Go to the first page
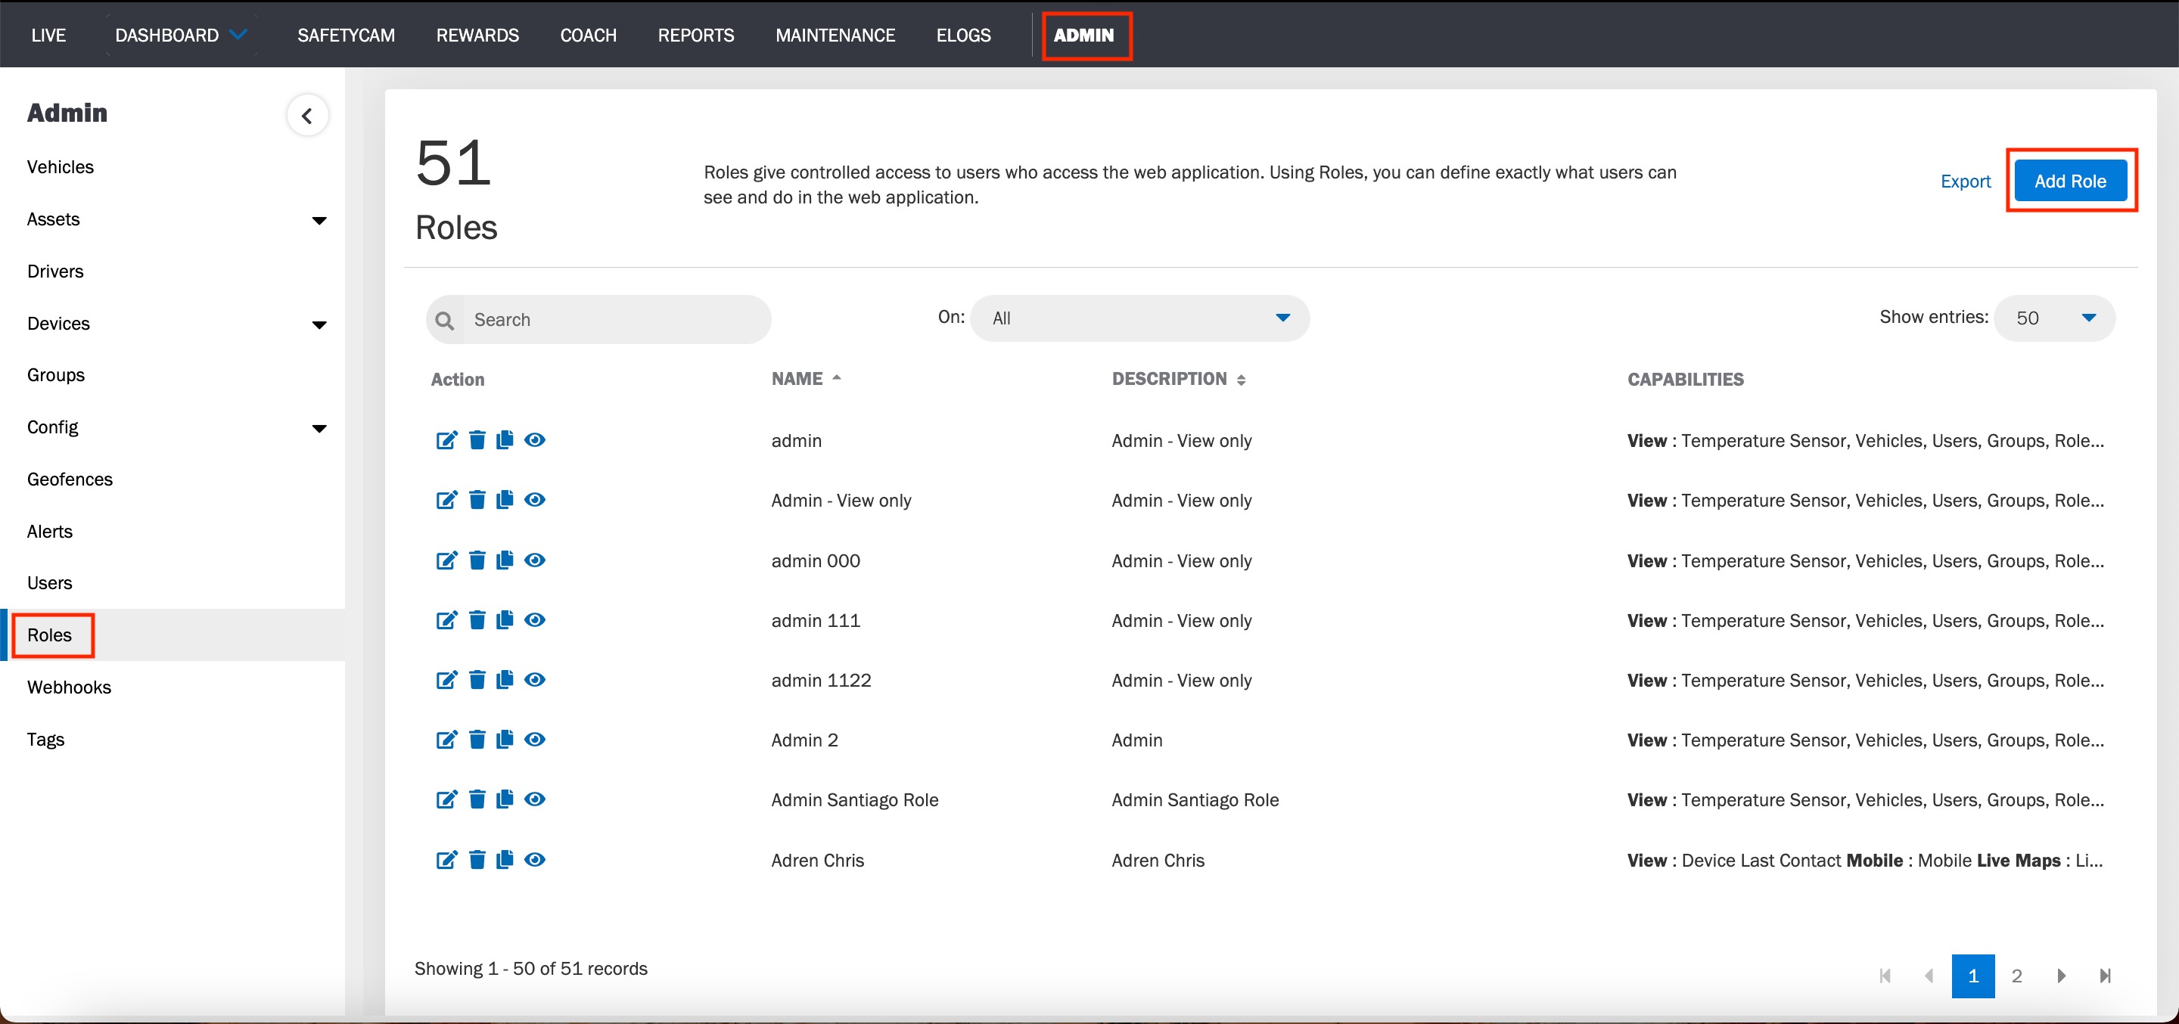2179x1024 pixels. [1885, 976]
